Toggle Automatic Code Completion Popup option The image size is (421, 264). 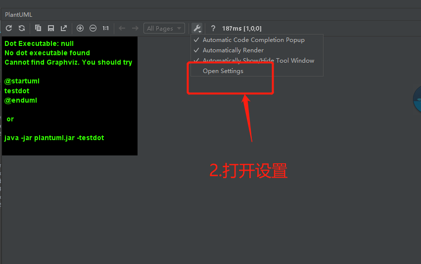[x=257, y=40]
